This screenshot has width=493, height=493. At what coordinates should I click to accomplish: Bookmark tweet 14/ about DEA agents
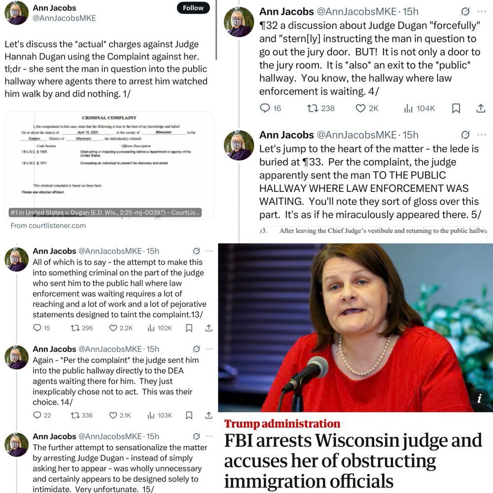[x=189, y=415]
